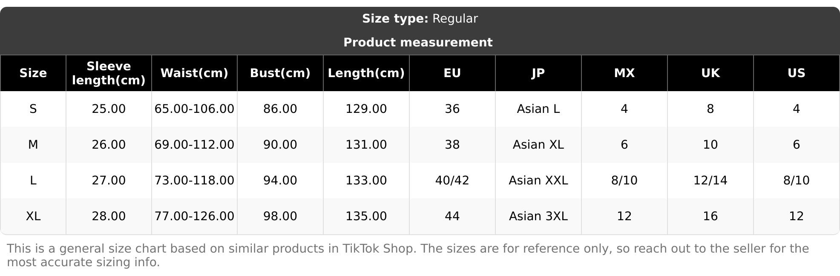The image size is (840, 276).
Task: Click the EU column header
Action: [x=452, y=73]
